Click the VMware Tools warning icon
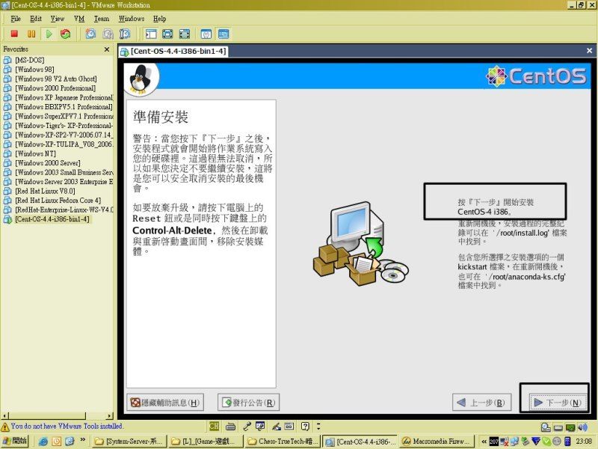The image size is (598, 449). click(x=5, y=427)
